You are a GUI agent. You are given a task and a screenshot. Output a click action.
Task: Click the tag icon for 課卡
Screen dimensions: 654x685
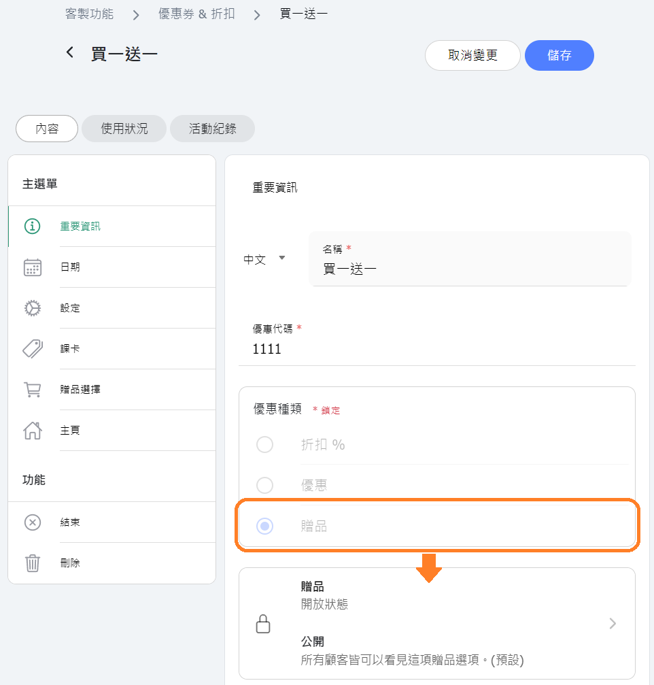33,348
